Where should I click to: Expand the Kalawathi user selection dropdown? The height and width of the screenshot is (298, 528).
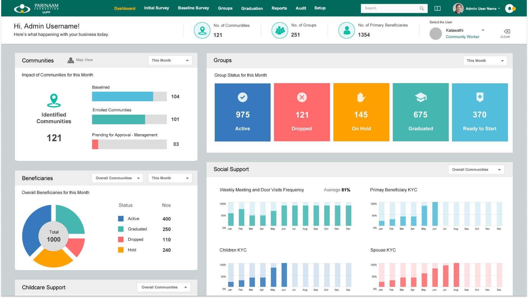[x=483, y=30]
